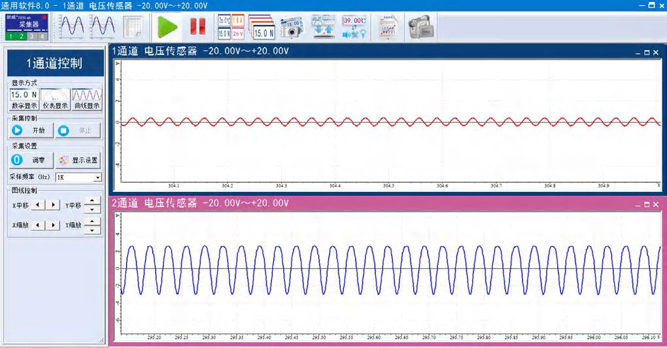Viewport: 667px width, 348px height.
Task: Switch to 数字显示 digital display mode
Action: (24, 99)
